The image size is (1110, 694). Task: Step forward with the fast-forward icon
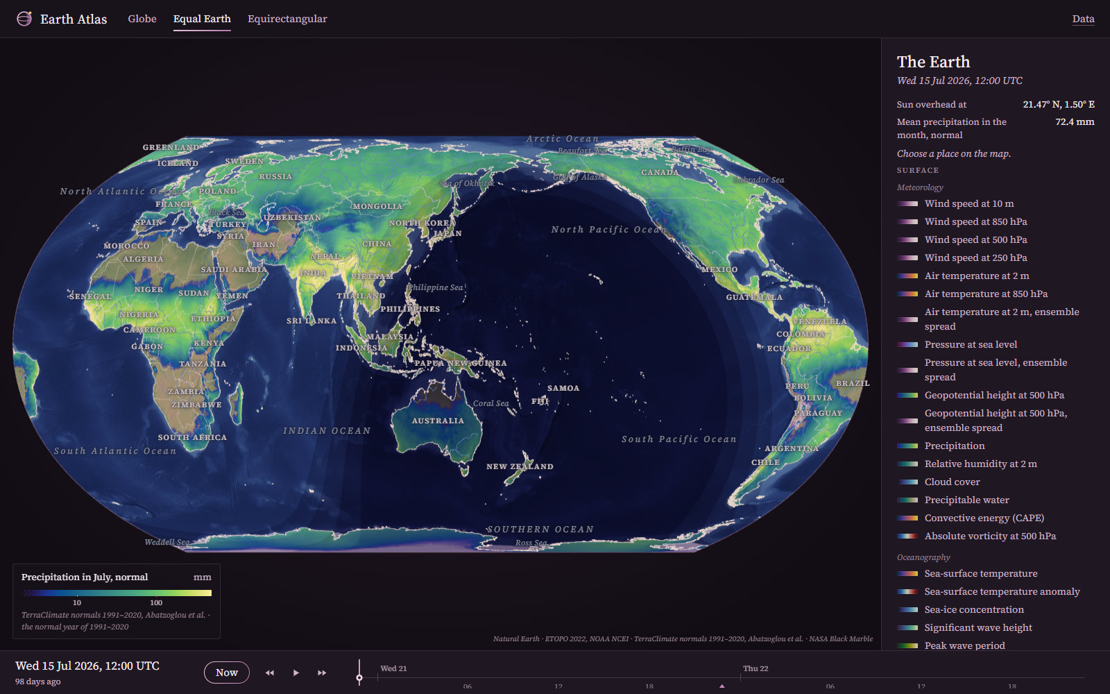point(322,672)
